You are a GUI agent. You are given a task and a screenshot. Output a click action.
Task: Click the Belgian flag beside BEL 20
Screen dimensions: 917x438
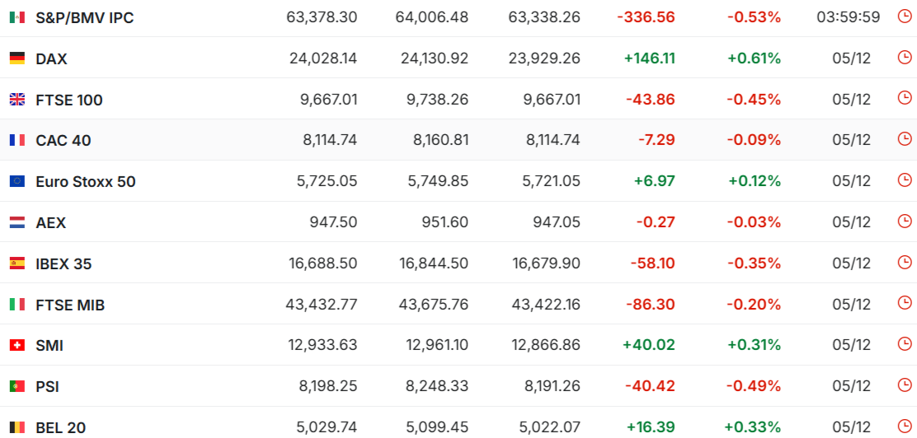click(17, 427)
